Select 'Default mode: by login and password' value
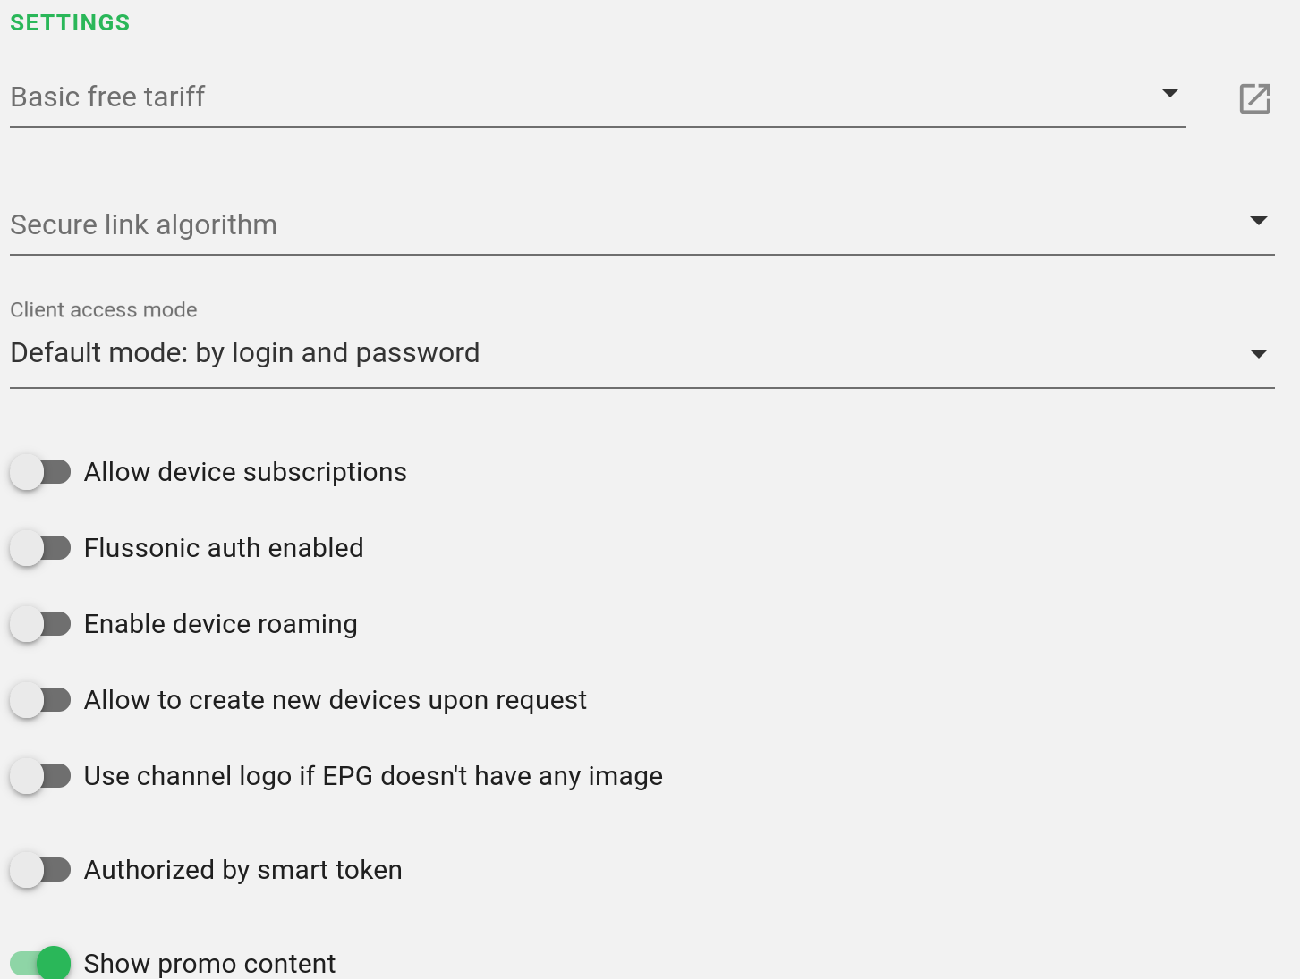The width and height of the screenshot is (1300, 979). [x=244, y=353]
